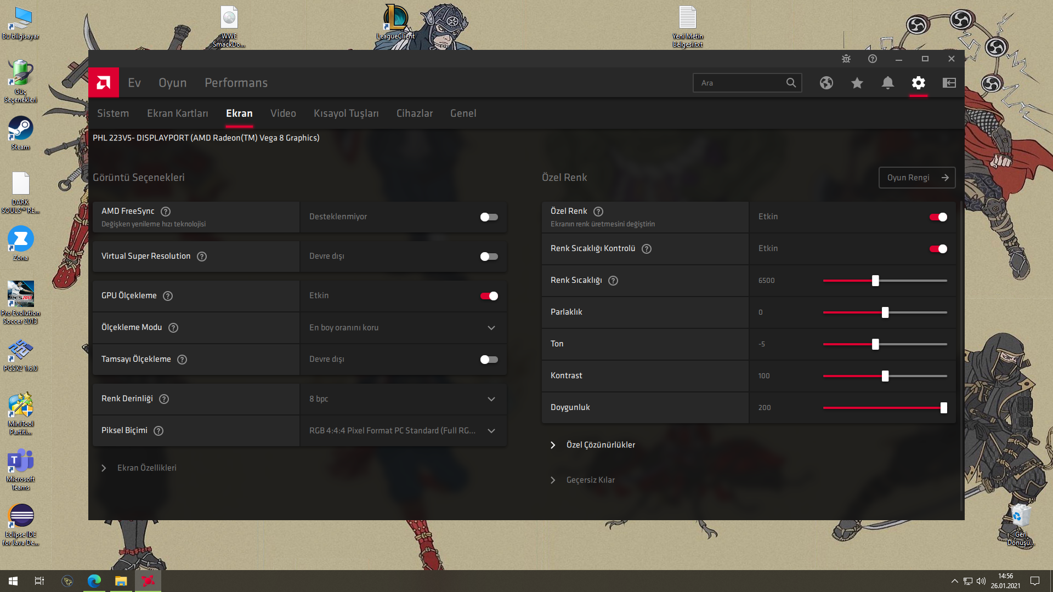
Task: Click the Ara search field
Action: (738, 83)
